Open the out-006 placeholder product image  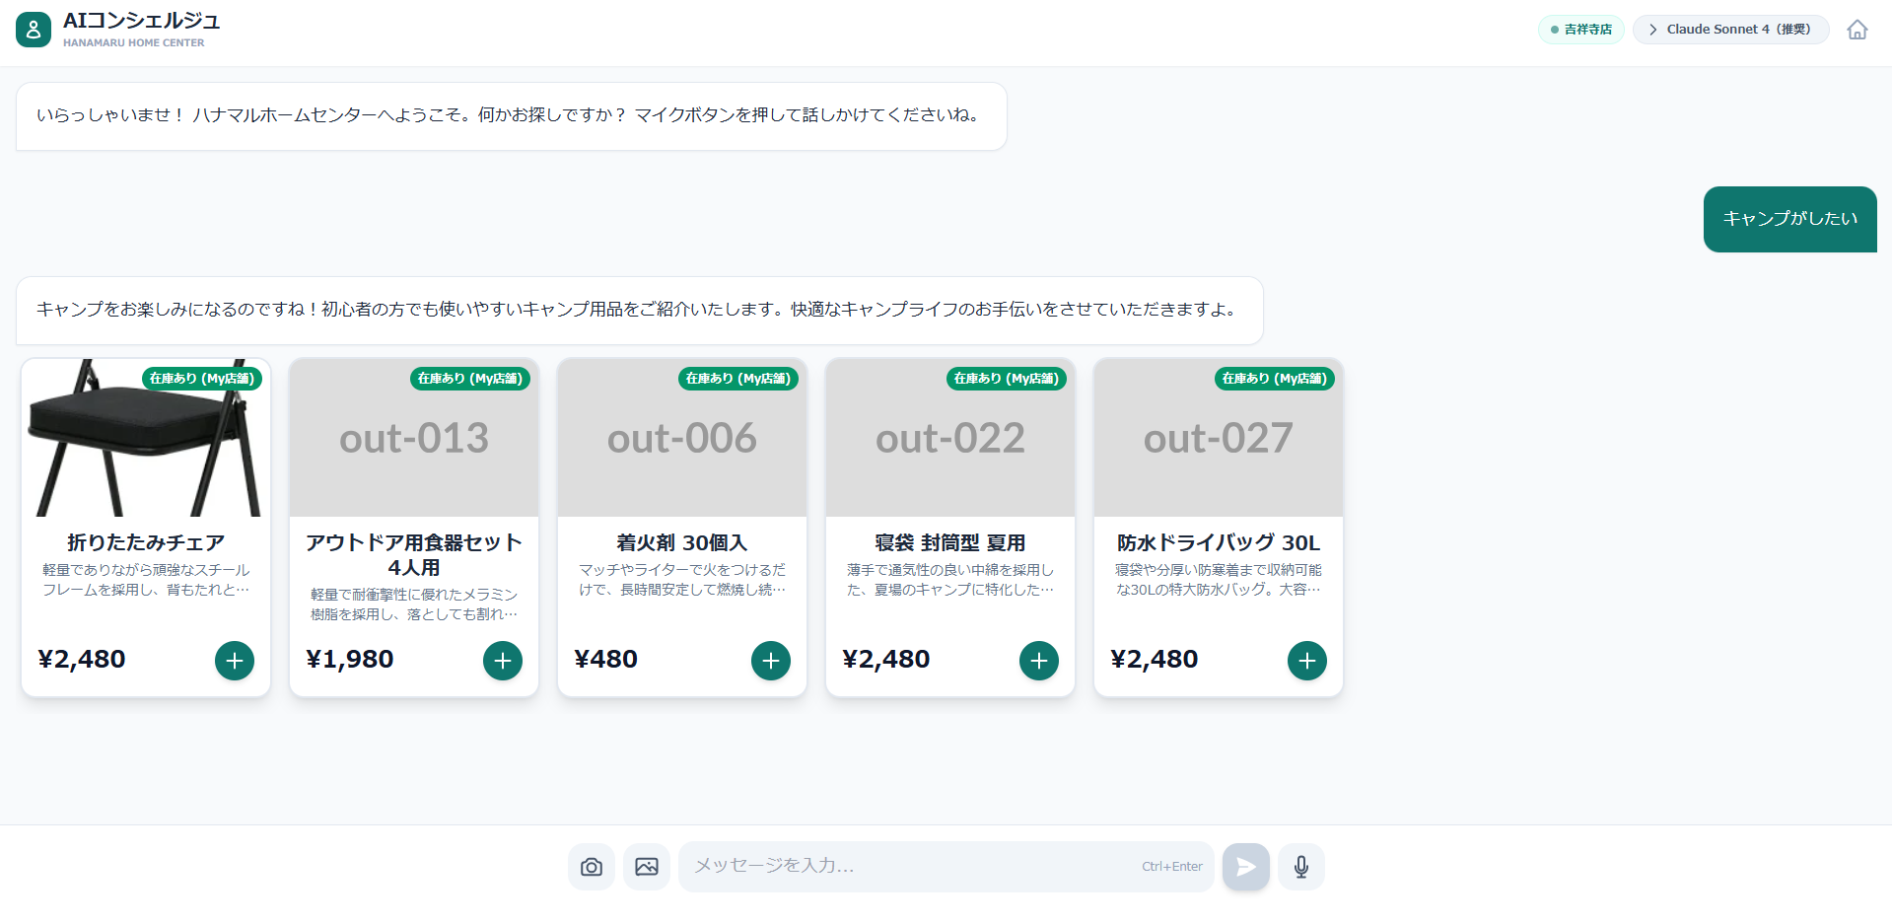682,438
